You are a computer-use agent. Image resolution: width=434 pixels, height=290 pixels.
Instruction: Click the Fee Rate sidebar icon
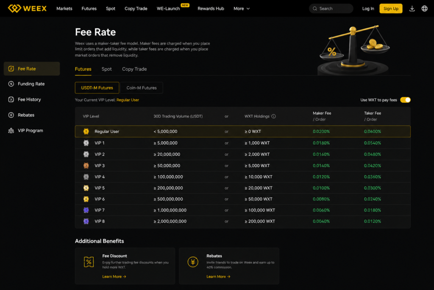point(11,69)
